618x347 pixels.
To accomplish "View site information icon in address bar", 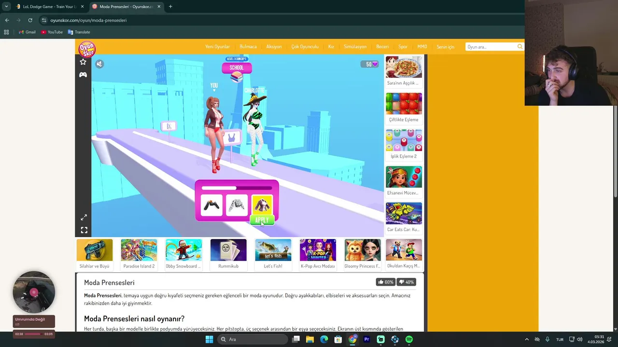I will [44, 20].
